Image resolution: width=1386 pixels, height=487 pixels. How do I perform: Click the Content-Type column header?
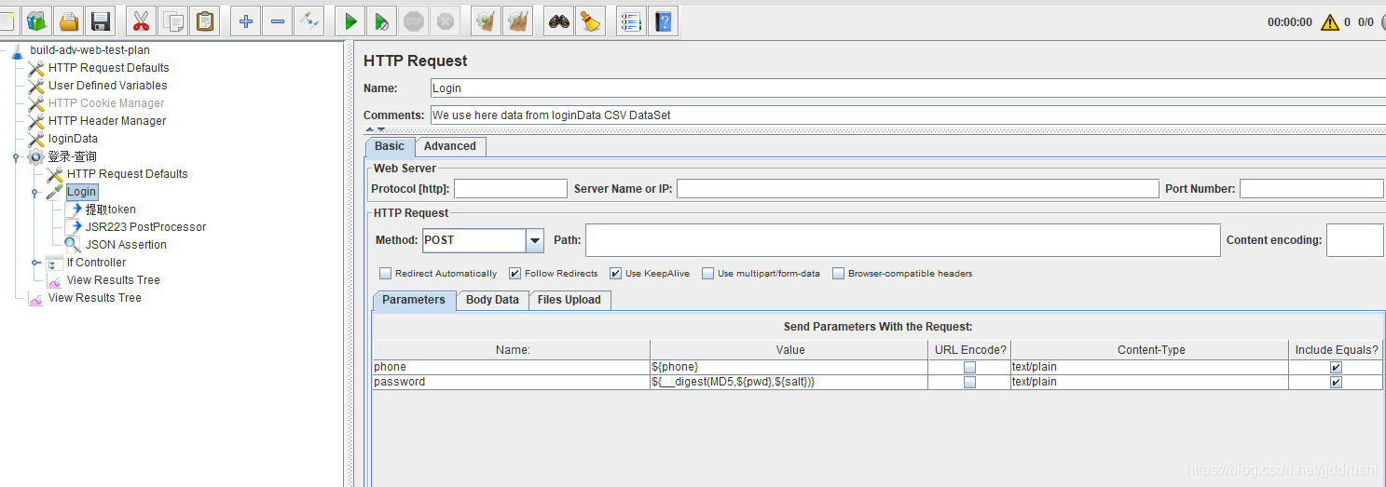pos(1151,350)
